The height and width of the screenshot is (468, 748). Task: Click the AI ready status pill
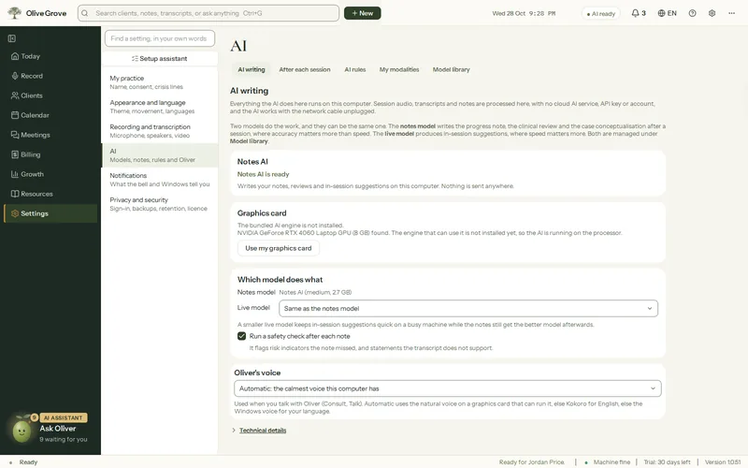(x=600, y=14)
